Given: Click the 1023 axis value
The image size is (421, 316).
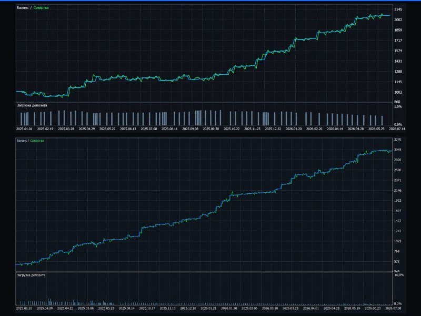Looking at the screenshot, I should click(398, 241).
